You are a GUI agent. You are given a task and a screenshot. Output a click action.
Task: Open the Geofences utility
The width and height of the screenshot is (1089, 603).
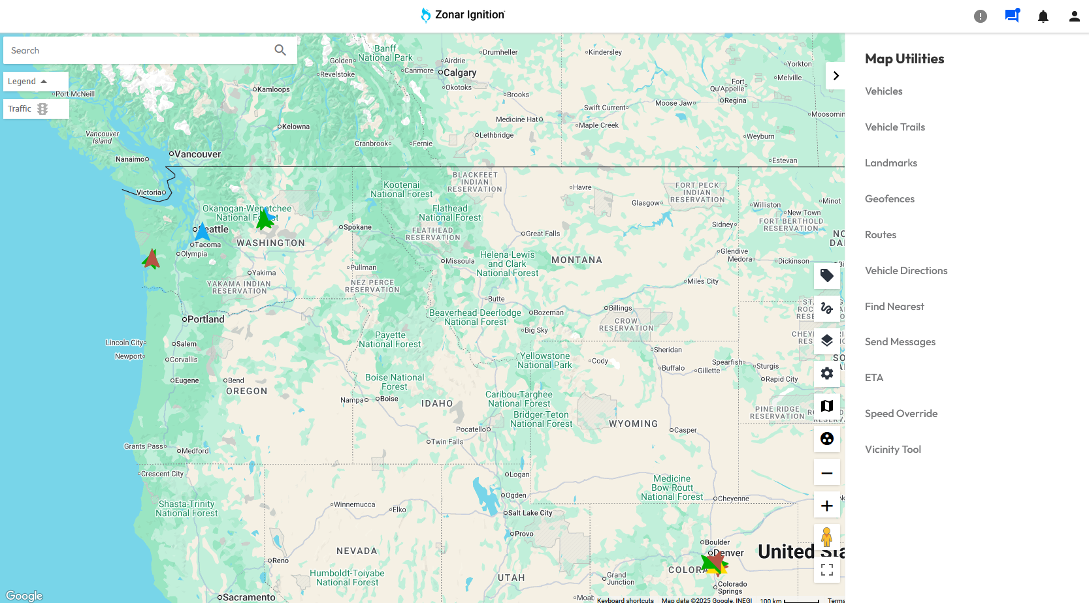pos(889,198)
